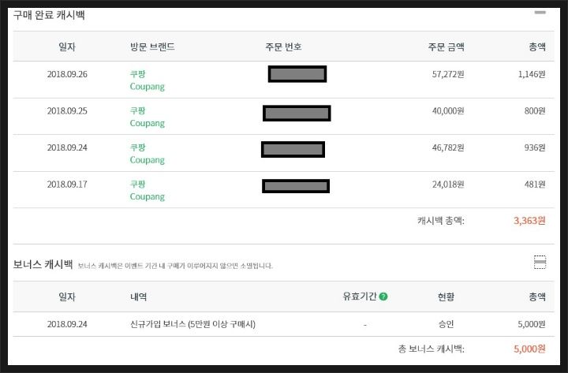Click the 3,363원 cashback total
This screenshot has width=568, height=373.
(529, 221)
